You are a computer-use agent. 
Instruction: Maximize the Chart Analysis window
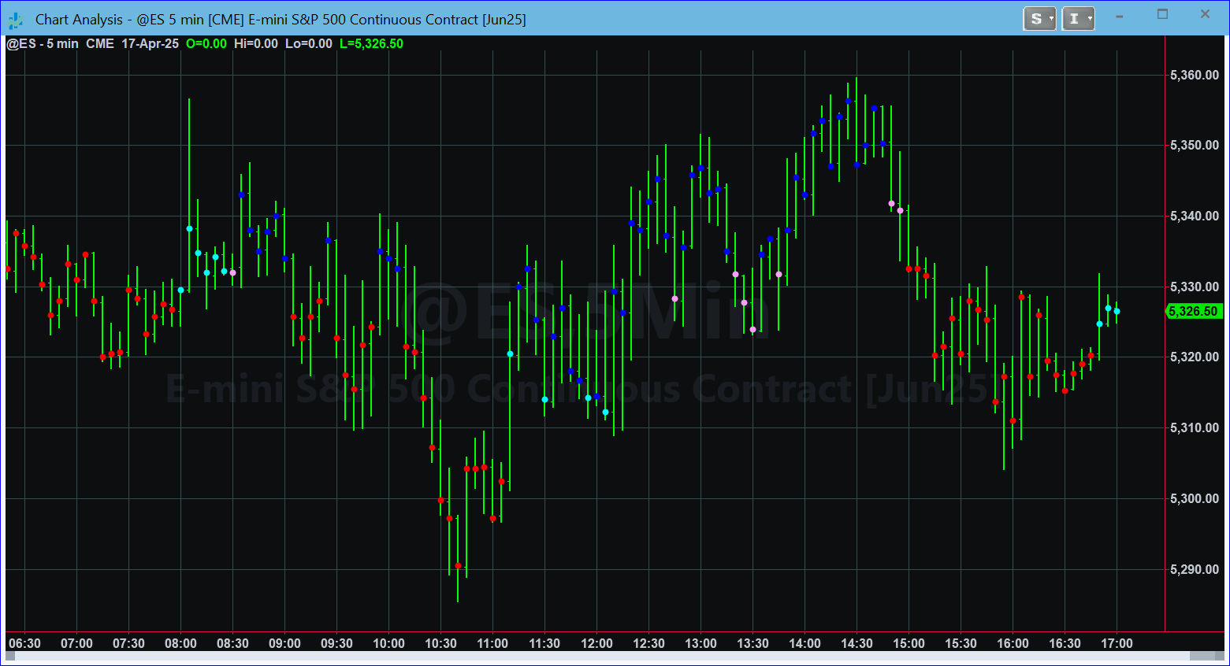click(x=1162, y=14)
